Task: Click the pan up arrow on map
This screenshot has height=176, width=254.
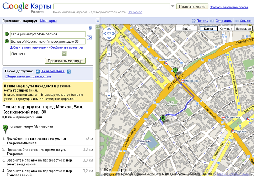Action: (x=109, y=32)
